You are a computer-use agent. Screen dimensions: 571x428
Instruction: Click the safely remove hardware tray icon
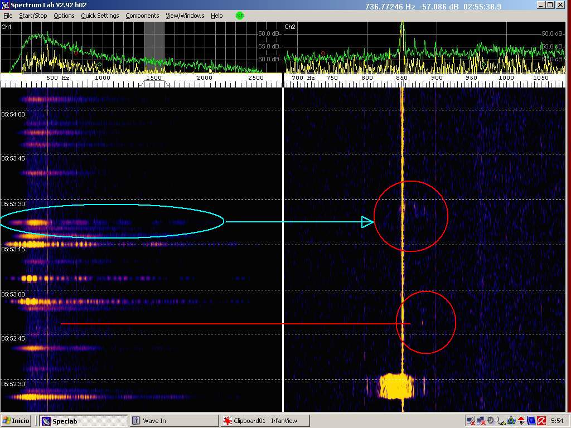(x=501, y=421)
